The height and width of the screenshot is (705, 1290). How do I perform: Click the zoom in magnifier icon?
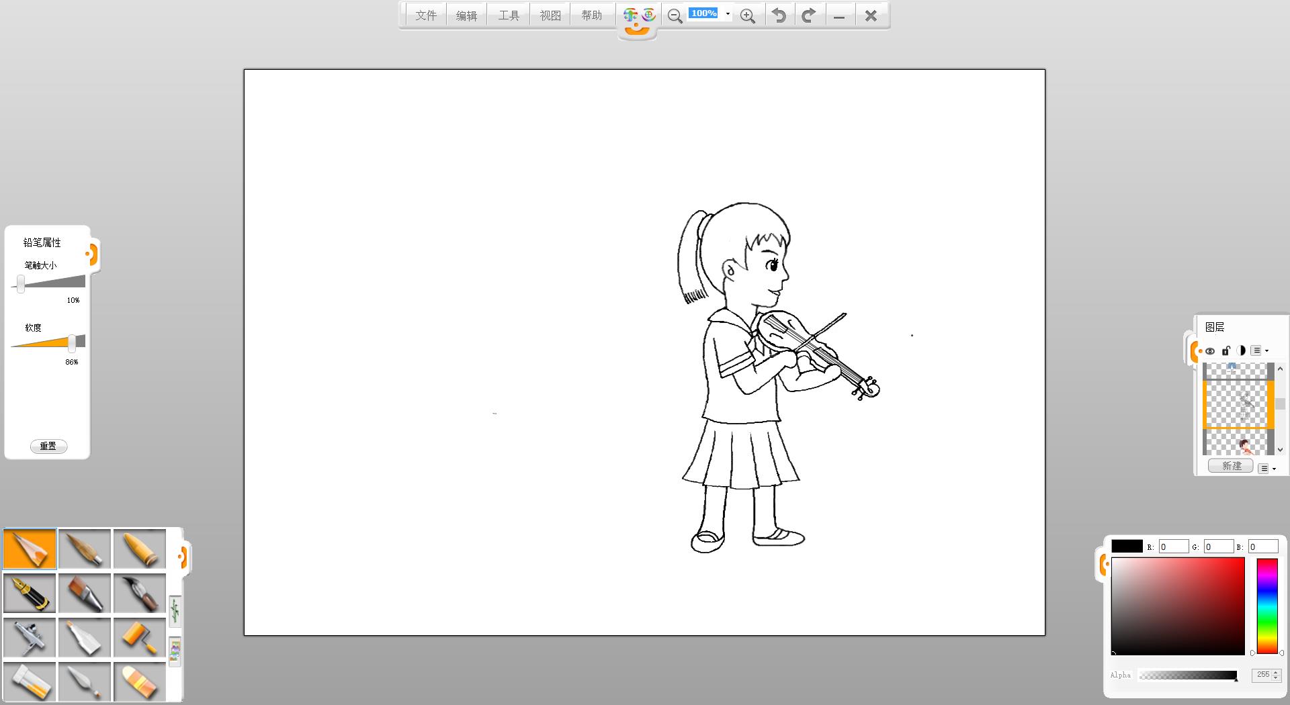tap(747, 16)
